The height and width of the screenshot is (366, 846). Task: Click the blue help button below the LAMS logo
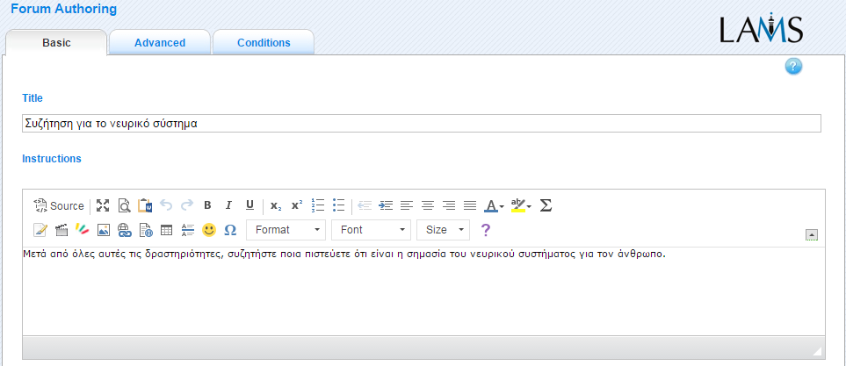click(x=793, y=67)
